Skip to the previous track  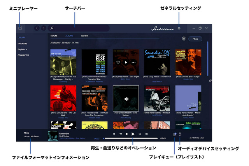121,134
